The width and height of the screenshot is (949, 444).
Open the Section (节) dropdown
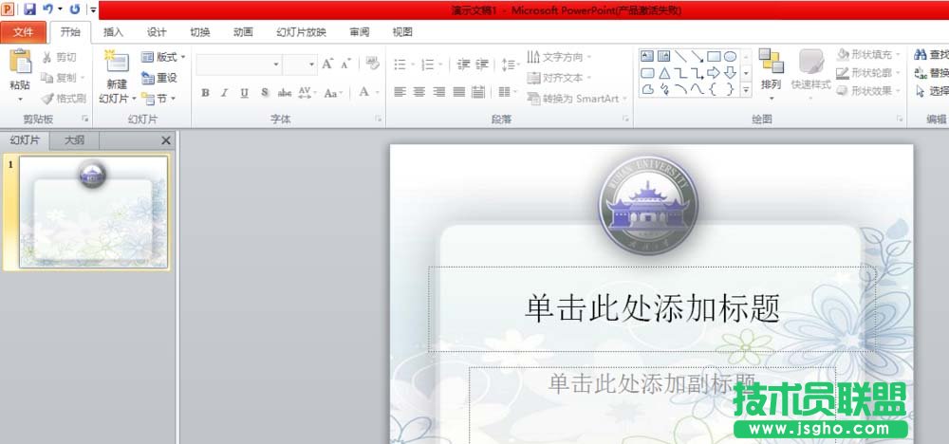point(158,98)
